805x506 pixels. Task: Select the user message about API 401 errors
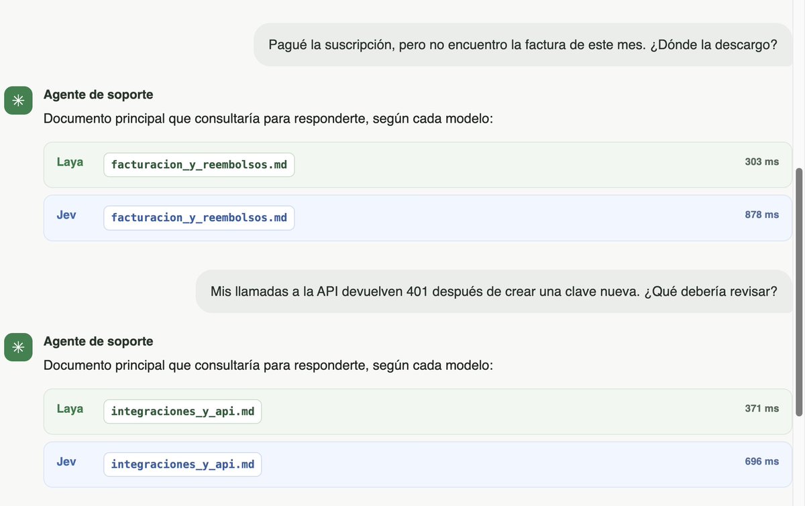494,292
